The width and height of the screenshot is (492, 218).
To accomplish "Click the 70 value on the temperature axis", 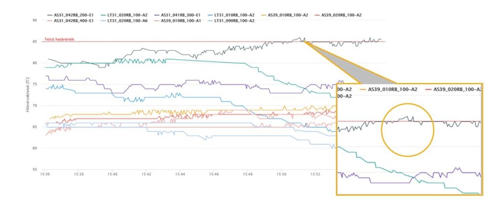I will (35, 105).
